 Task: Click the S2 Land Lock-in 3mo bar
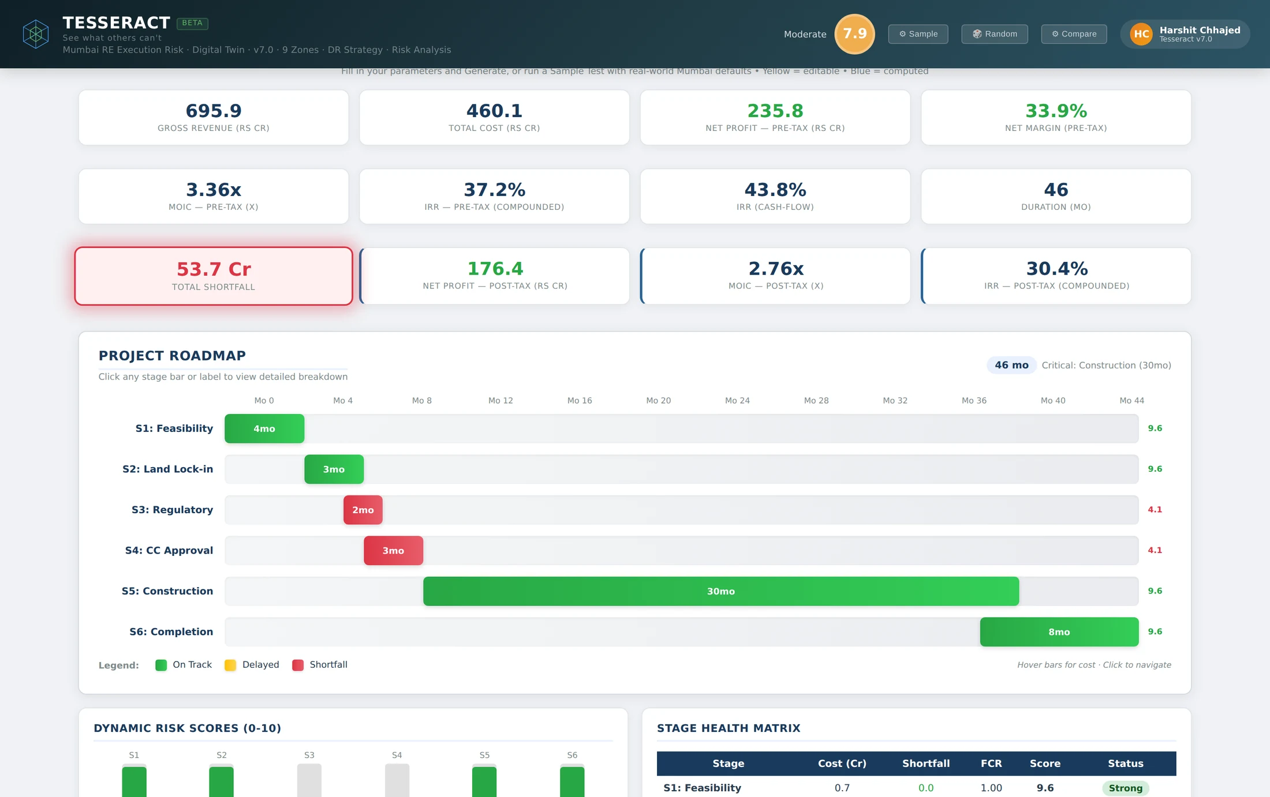coord(334,469)
